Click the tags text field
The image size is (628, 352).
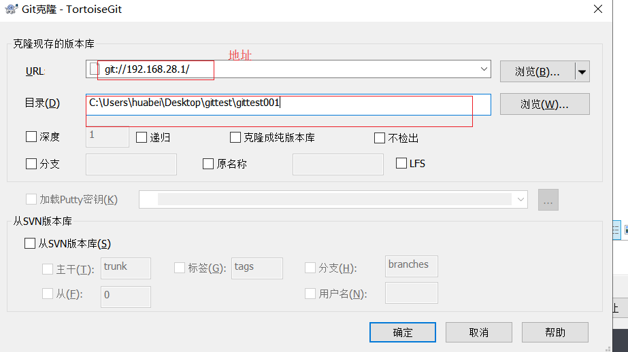[257, 268]
